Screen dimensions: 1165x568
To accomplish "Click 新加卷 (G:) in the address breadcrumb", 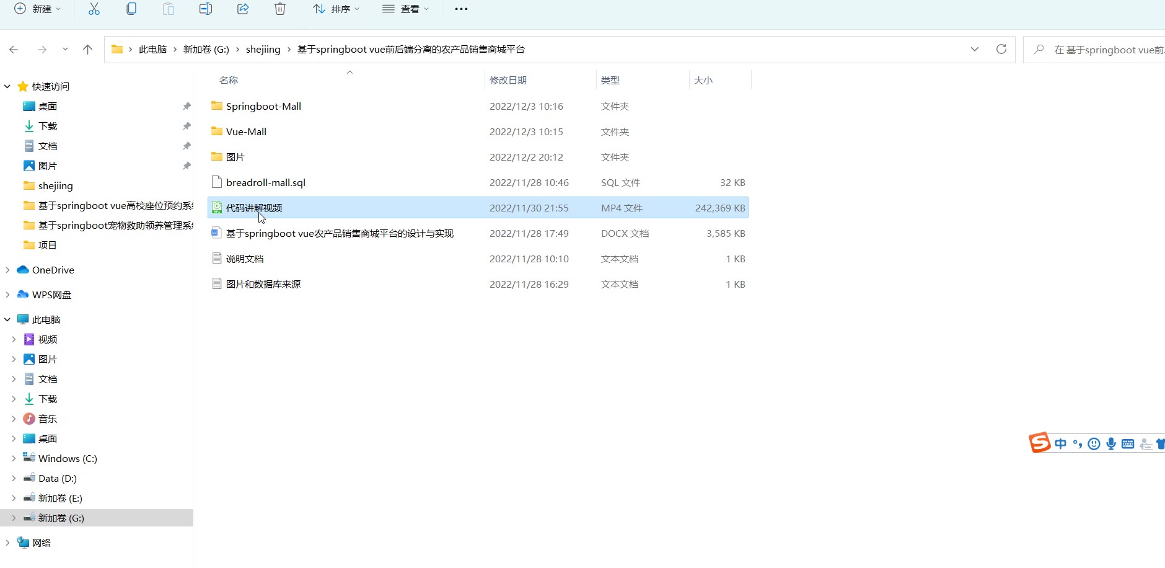I will pos(206,50).
